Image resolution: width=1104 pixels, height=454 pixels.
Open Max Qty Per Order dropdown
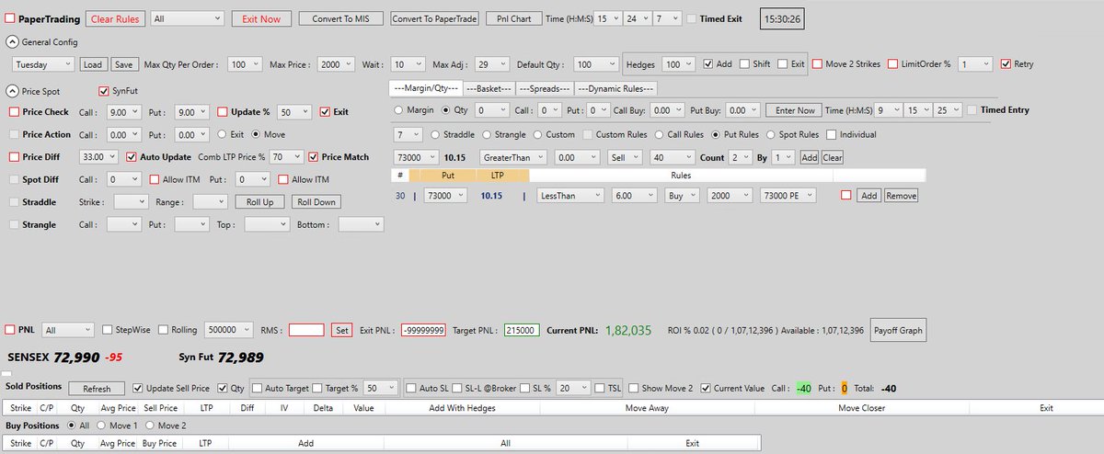(245, 64)
